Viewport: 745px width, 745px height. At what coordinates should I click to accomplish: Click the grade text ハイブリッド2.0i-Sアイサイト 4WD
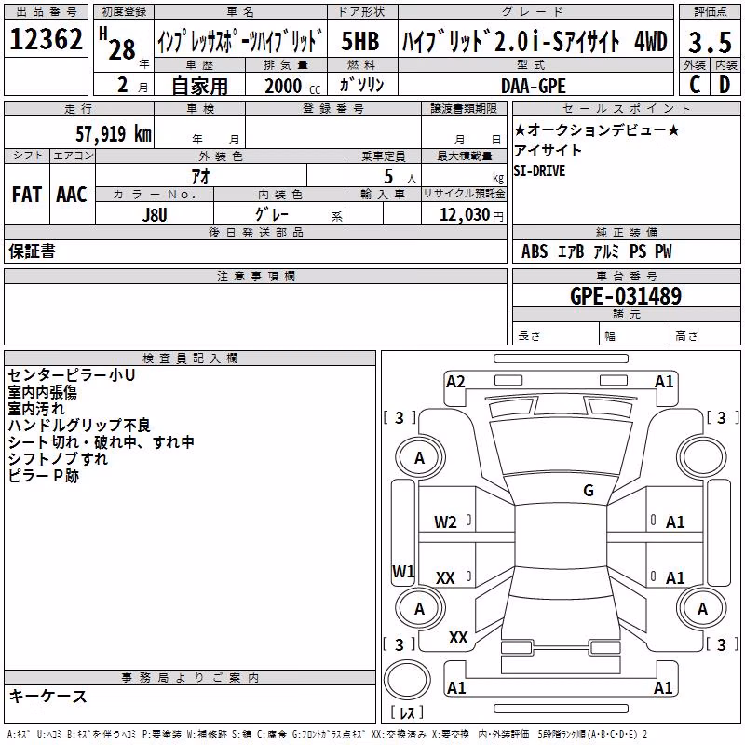(x=535, y=41)
